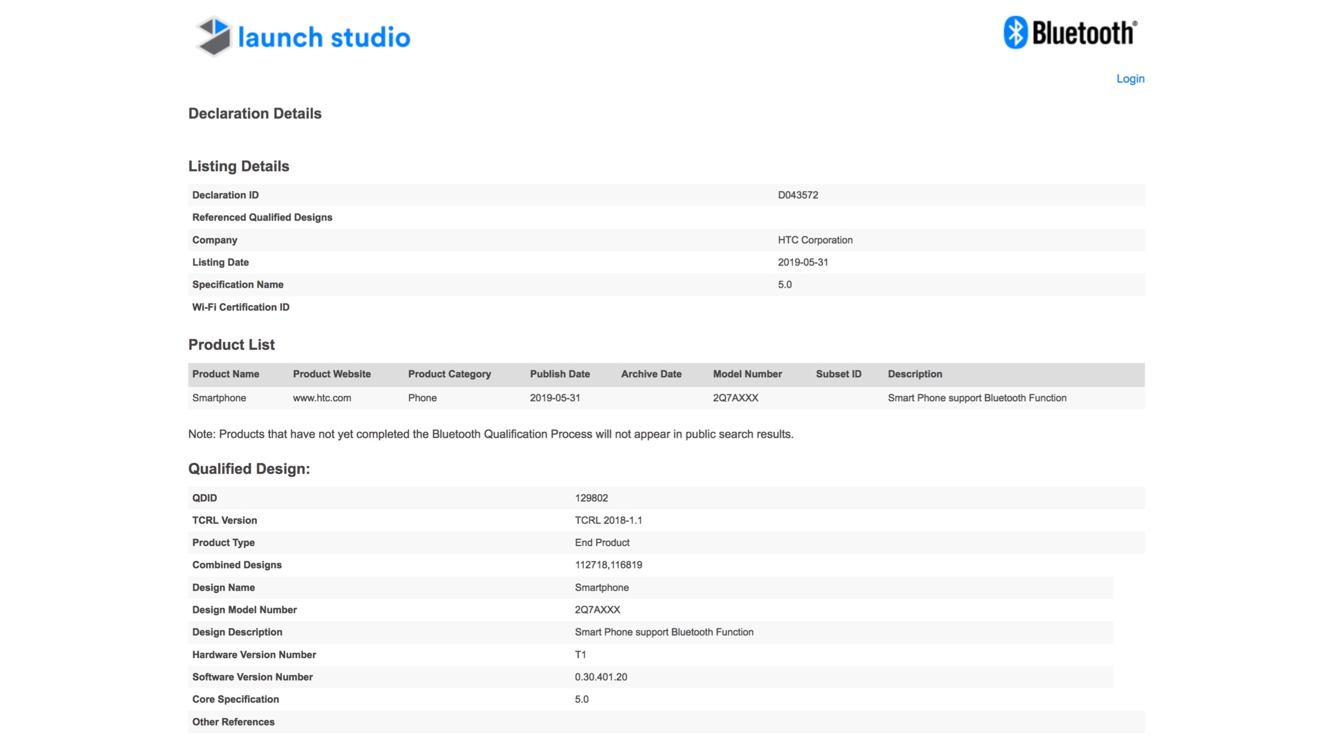Click the www.htc.com product website
This screenshot has width=1320, height=740.
tap(322, 397)
